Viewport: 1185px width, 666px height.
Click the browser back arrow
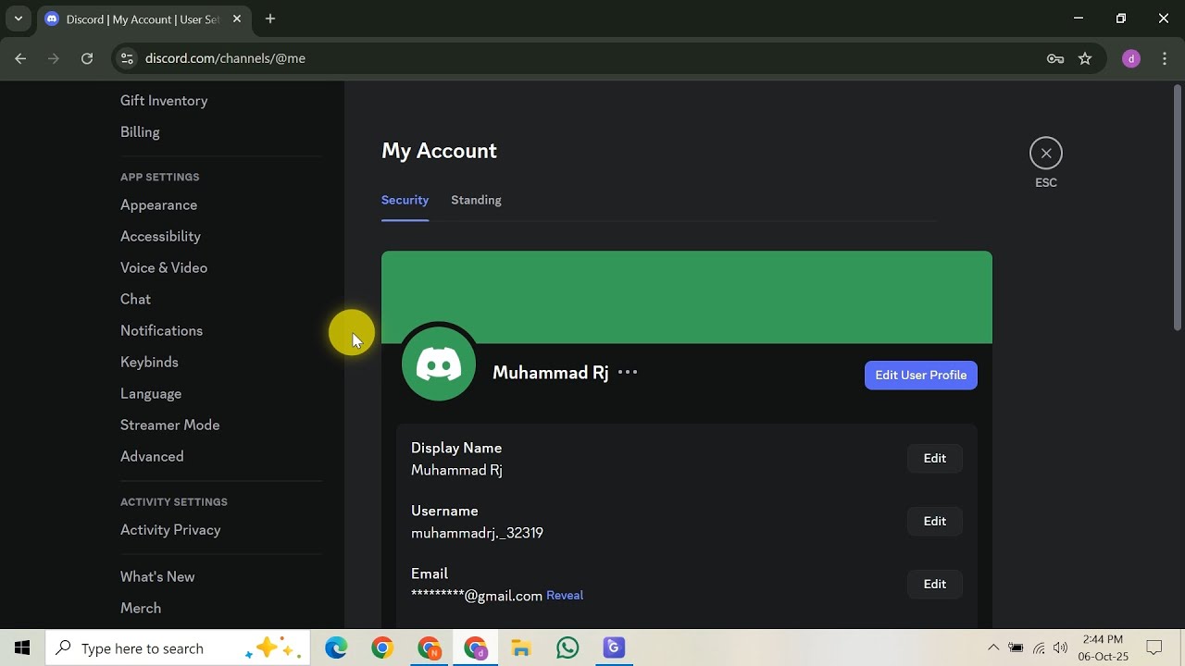tap(20, 58)
